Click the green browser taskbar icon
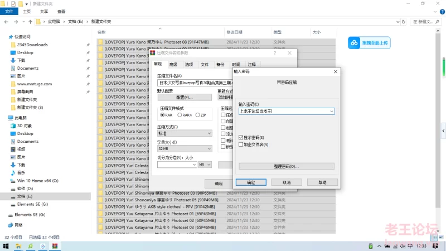The image size is (446, 251). pos(31,246)
